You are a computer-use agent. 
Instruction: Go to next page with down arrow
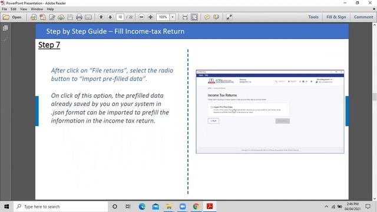tap(110, 17)
